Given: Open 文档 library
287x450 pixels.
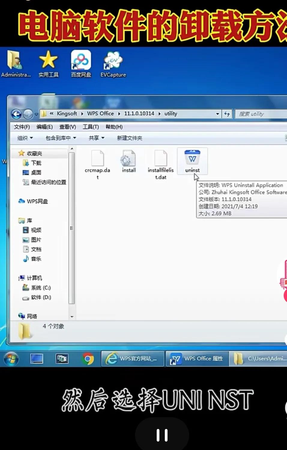Looking at the screenshot, I should click(32, 249).
